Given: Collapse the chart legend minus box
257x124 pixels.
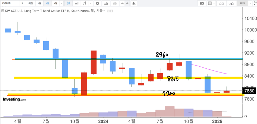Looking at the screenshot, I should (x=2, y=11).
